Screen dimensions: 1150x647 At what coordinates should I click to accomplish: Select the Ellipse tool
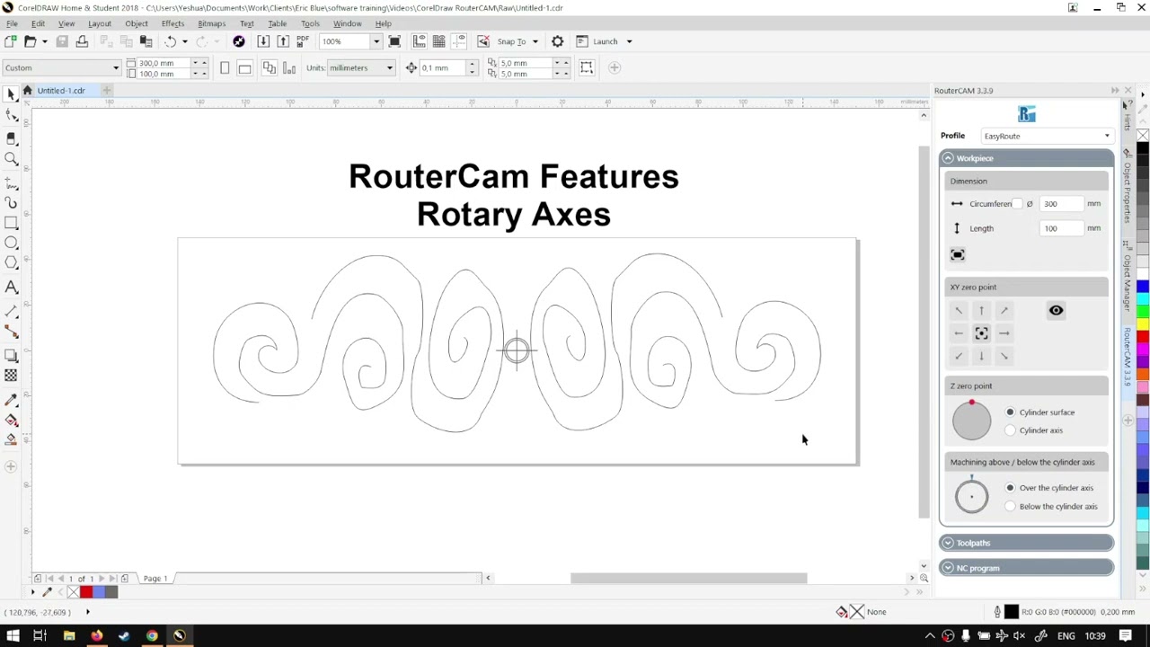pyautogui.click(x=11, y=243)
